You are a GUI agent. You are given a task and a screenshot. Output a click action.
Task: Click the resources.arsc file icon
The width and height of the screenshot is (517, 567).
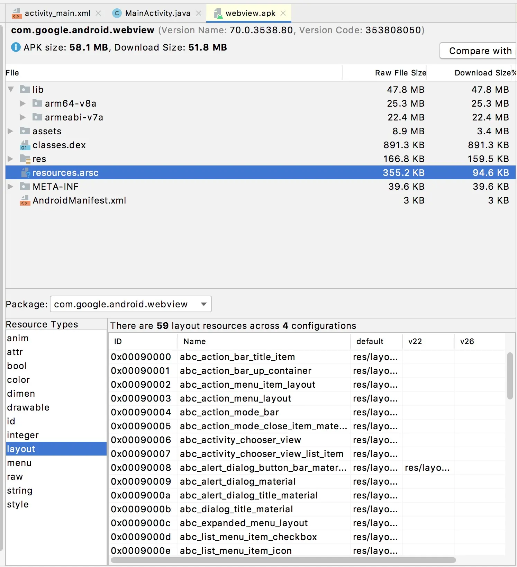[x=25, y=173]
